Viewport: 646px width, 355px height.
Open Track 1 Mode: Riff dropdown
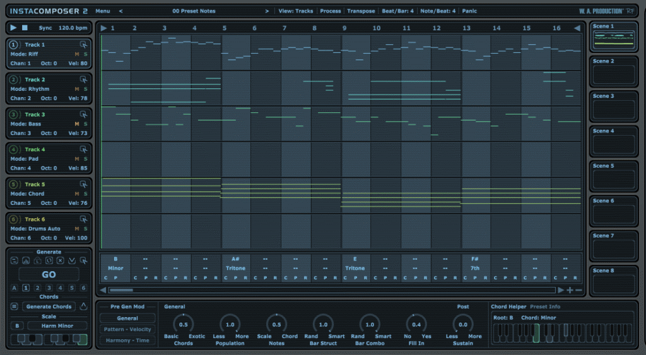click(25, 54)
